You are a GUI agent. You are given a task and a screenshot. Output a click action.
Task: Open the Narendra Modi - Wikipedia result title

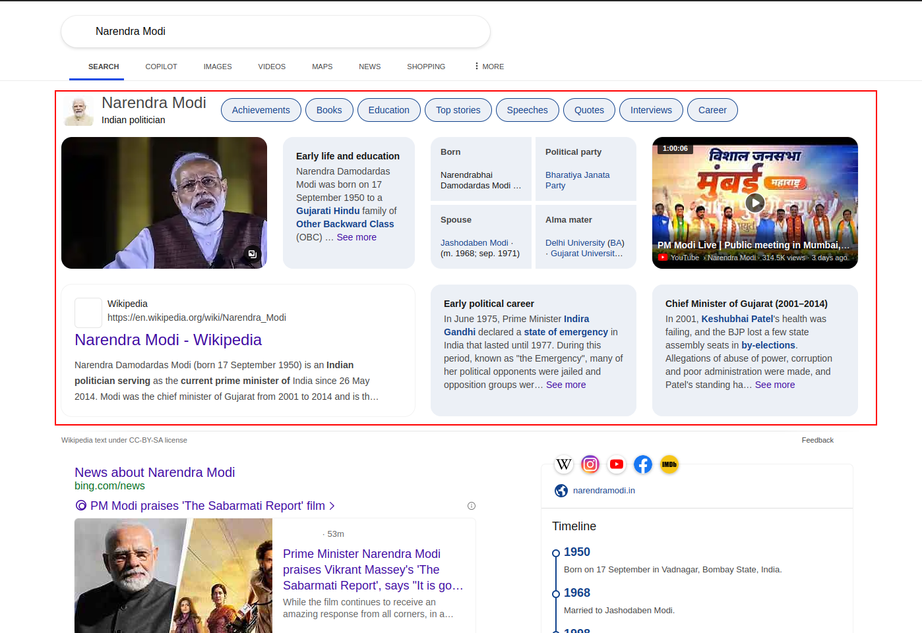click(x=168, y=340)
